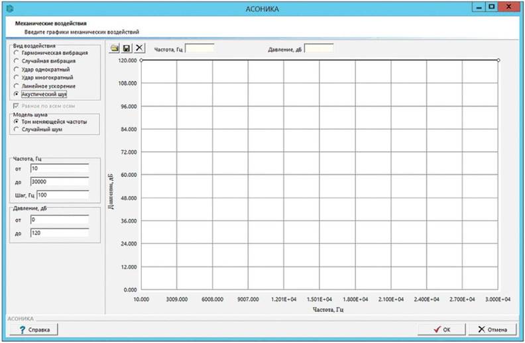This screenshot has width=525, height=343.
Task: Click the pressure 'до' field containing 120
Action: (x=59, y=232)
